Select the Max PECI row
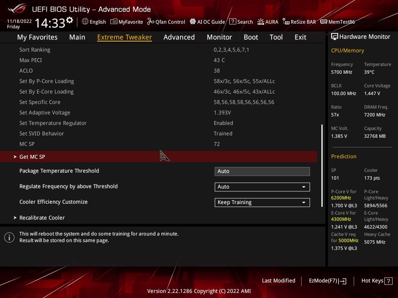Screen dimensions: 398x298 coord(159,60)
